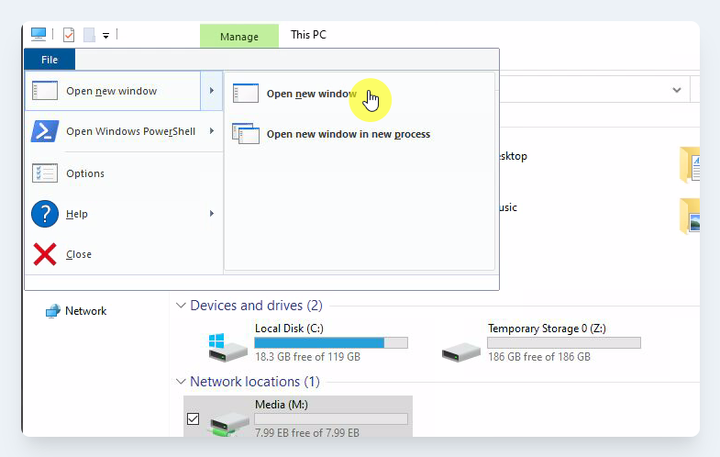
Task: Click the PowerShell icon in File menu
Action: point(45,131)
